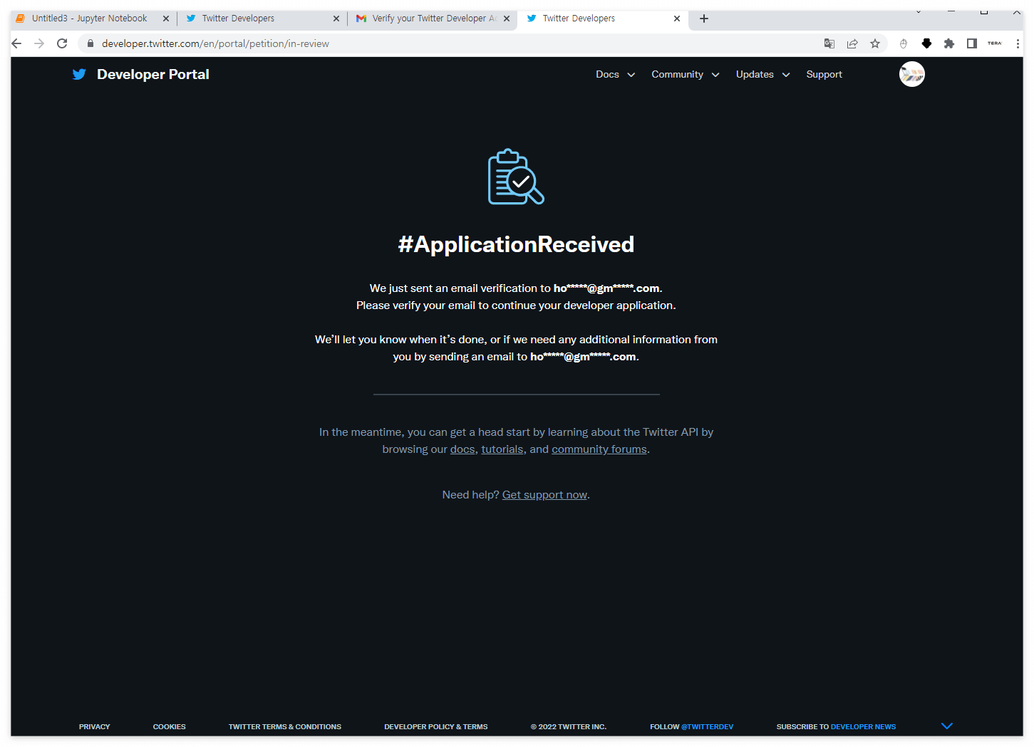Close the first Twitter Developers tab

(x=336, y=19)
